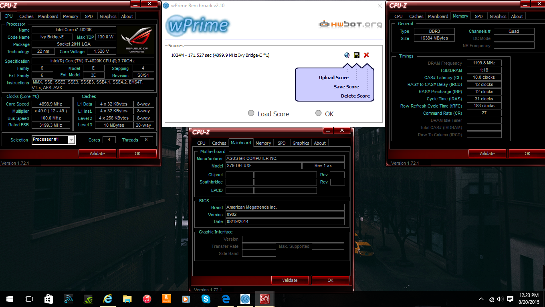
Task: Open Microsoft Edge from the taskbar
Action: click(226, 299)
